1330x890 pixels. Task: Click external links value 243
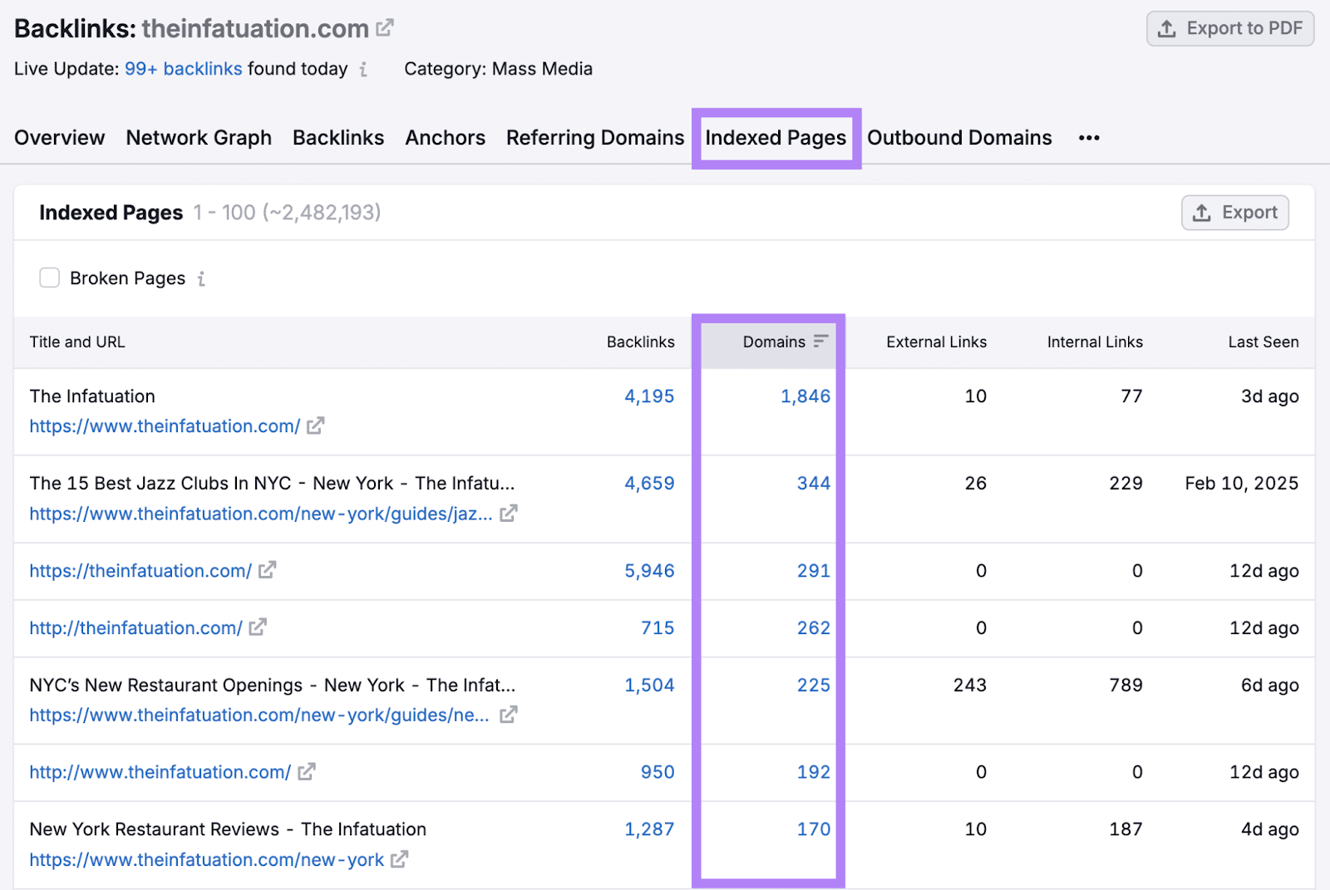[970, 686]
